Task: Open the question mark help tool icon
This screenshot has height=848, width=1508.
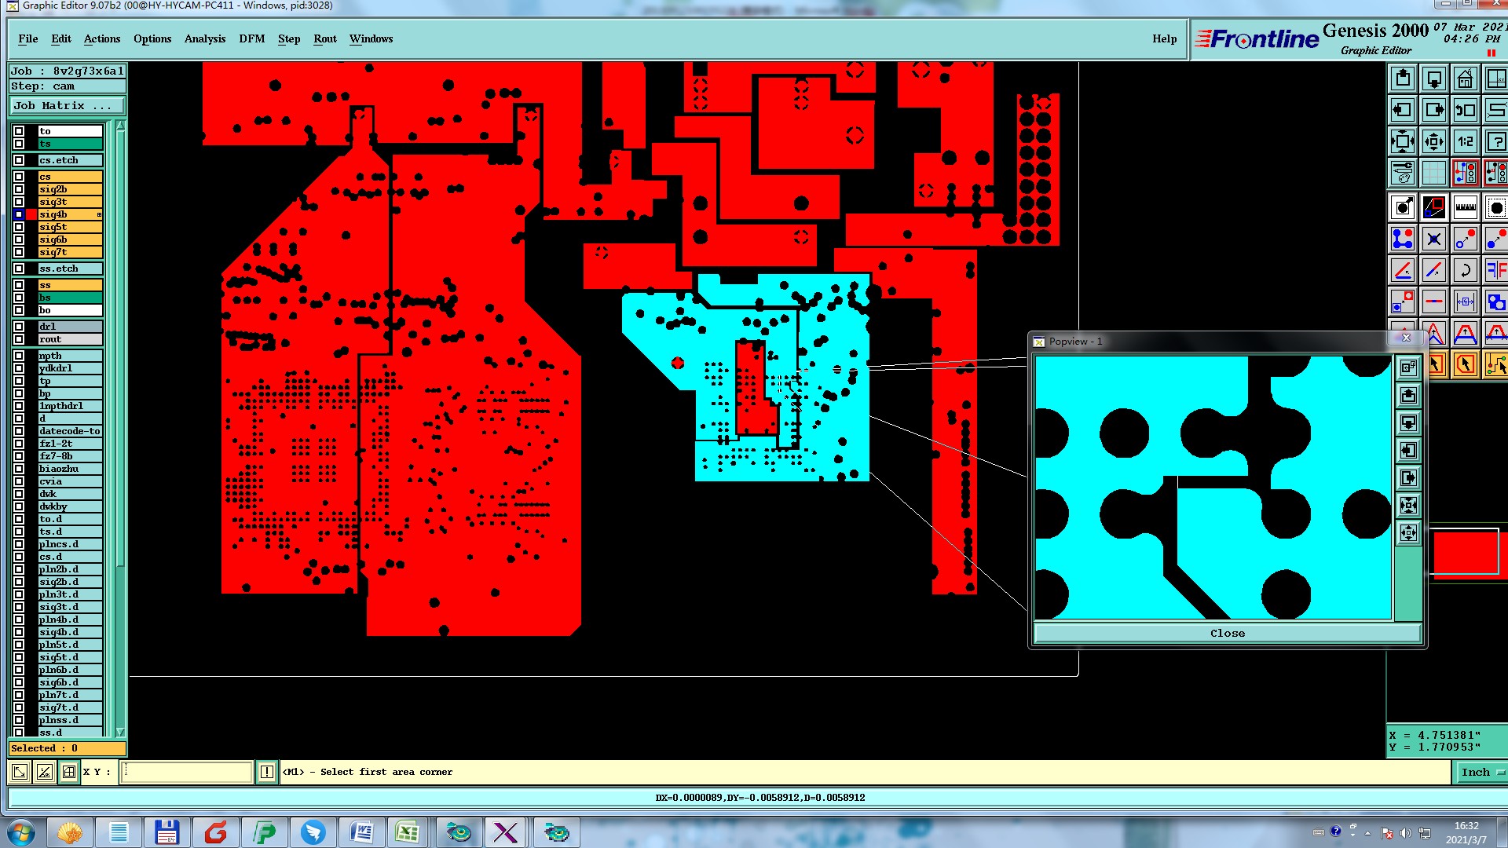Action: [1496, 142]
